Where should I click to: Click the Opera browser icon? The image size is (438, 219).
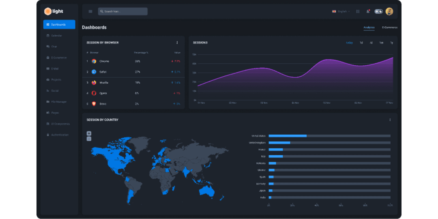(94, 93)
